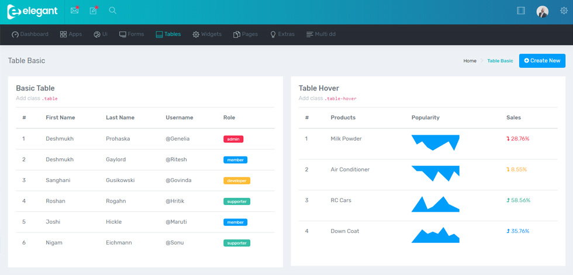This screenshot has height=275, width=573.
Task: Click supporter badge in Roshan row
Action: tap(237, 201)
